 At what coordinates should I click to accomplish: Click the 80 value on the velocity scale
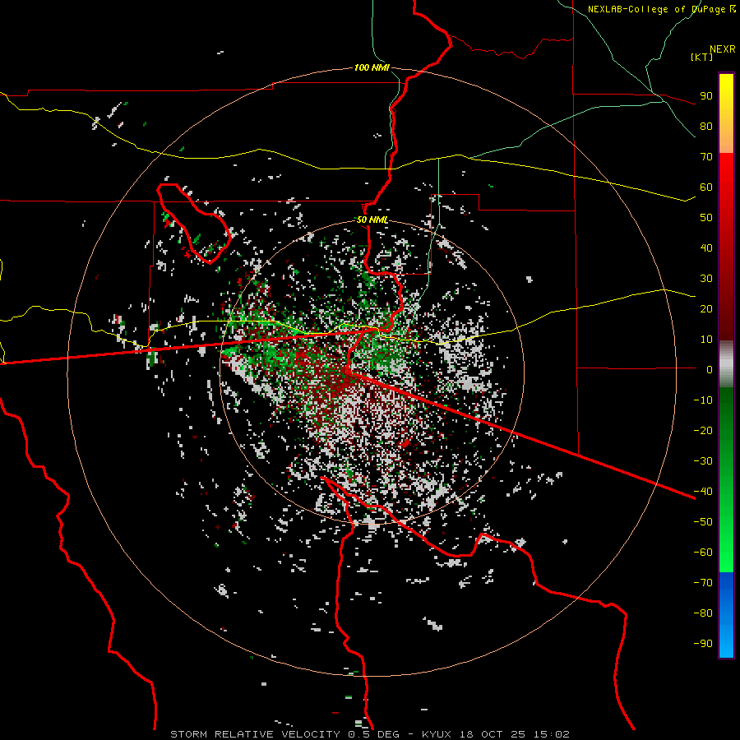click(706, 127)
